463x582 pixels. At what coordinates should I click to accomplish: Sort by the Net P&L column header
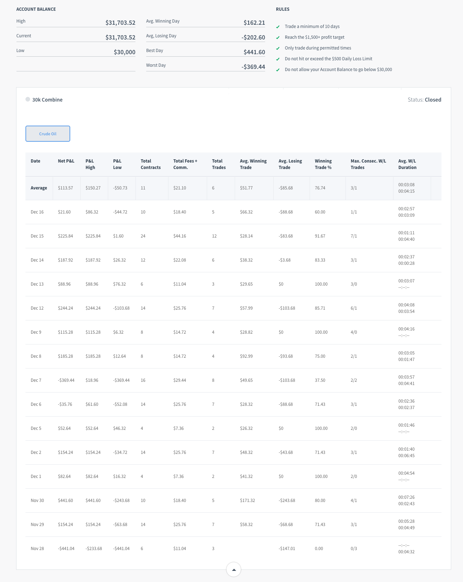pos(66,161)
